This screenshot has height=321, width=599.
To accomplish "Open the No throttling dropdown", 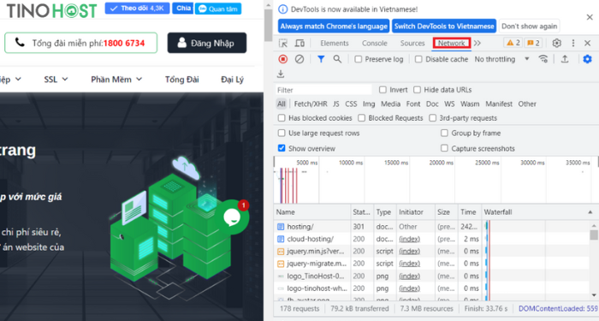I will 501,59.
